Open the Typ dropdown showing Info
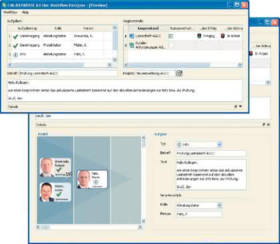 [x=219, y=145]
